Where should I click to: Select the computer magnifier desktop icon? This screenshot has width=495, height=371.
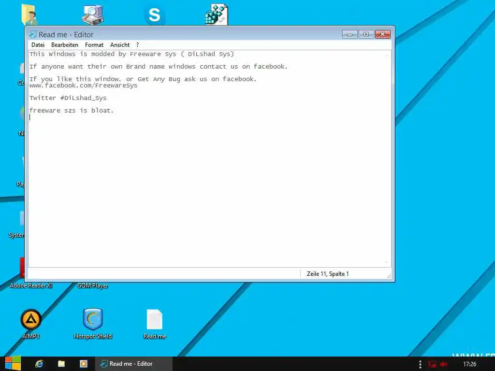coord(92,14)
